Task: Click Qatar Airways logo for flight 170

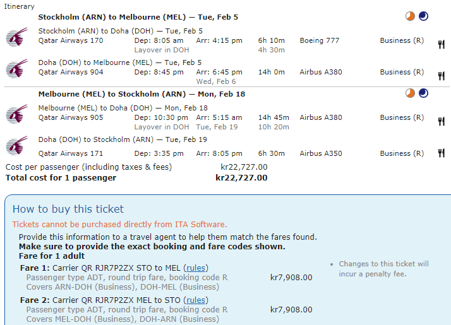Action: point(16,37)
